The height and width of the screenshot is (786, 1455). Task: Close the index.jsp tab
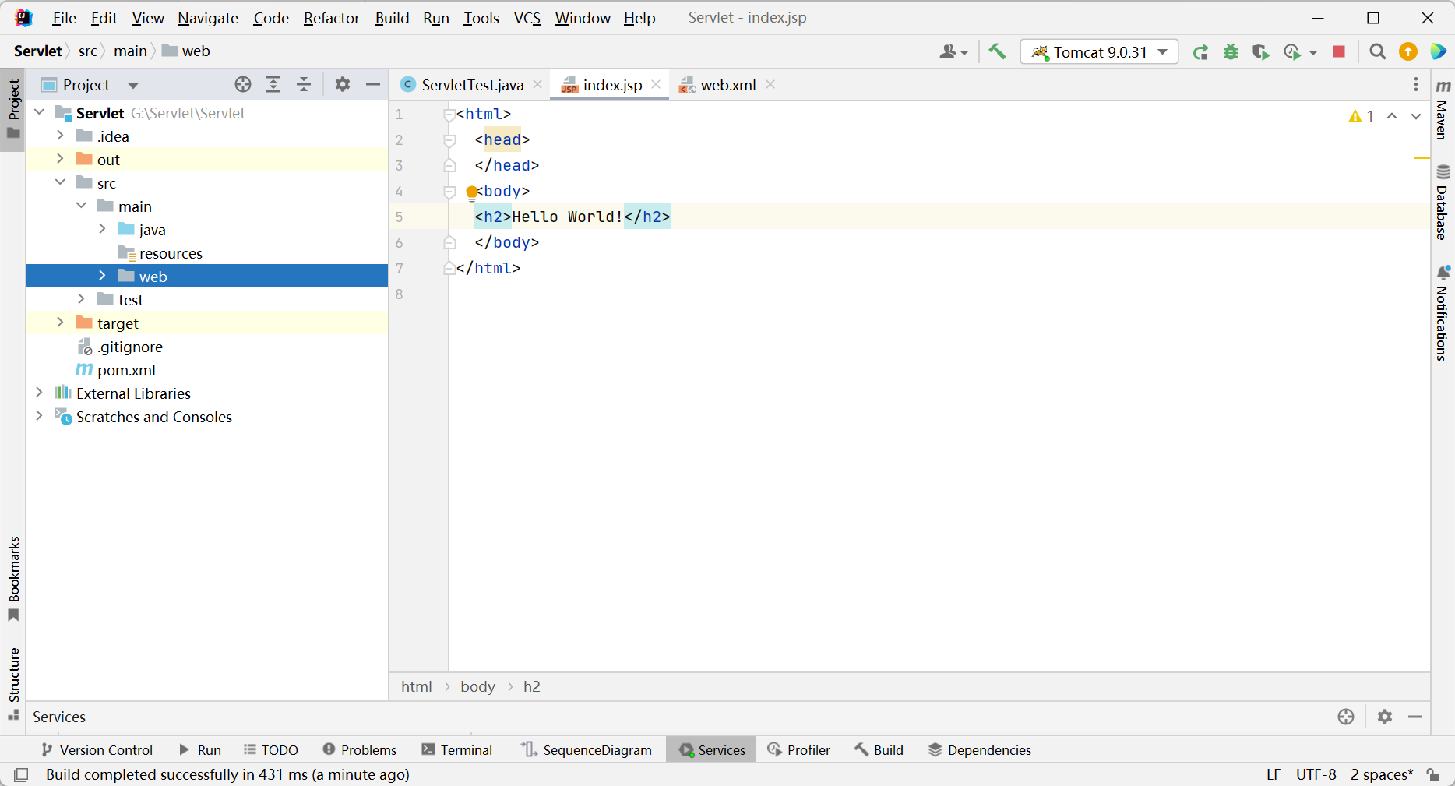[x=656, y=84]
